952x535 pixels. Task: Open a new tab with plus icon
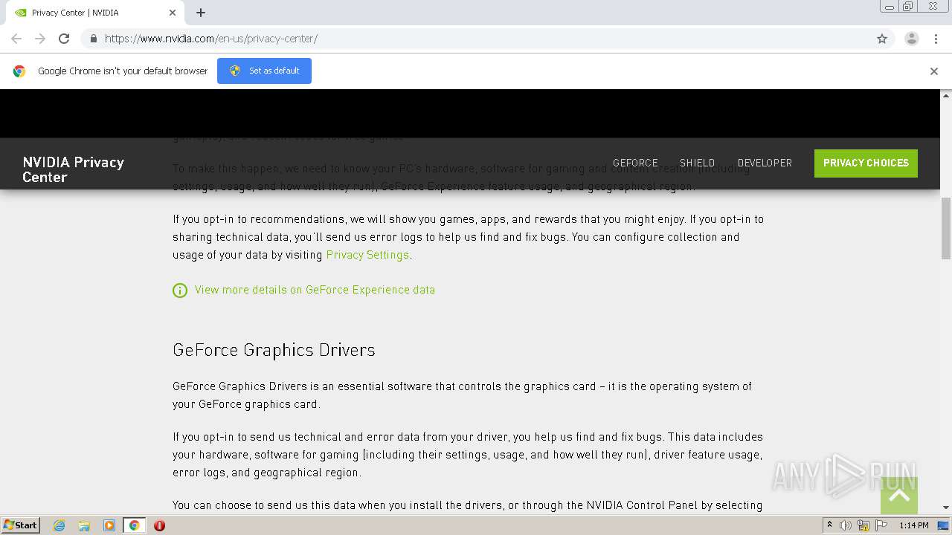(201, 13)
